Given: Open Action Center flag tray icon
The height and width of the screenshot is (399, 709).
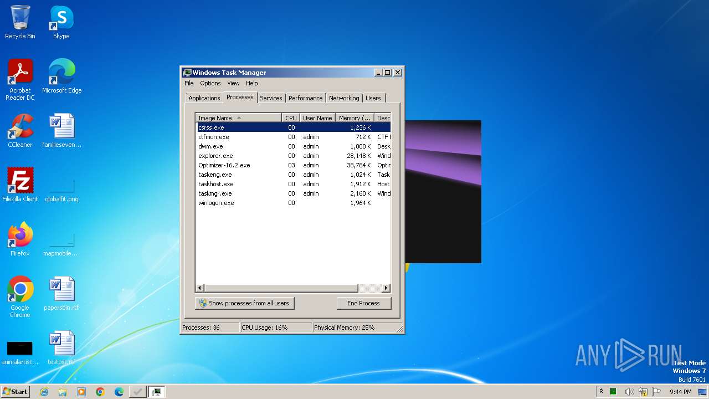Looking at the screenshot, I should (656, 392).
